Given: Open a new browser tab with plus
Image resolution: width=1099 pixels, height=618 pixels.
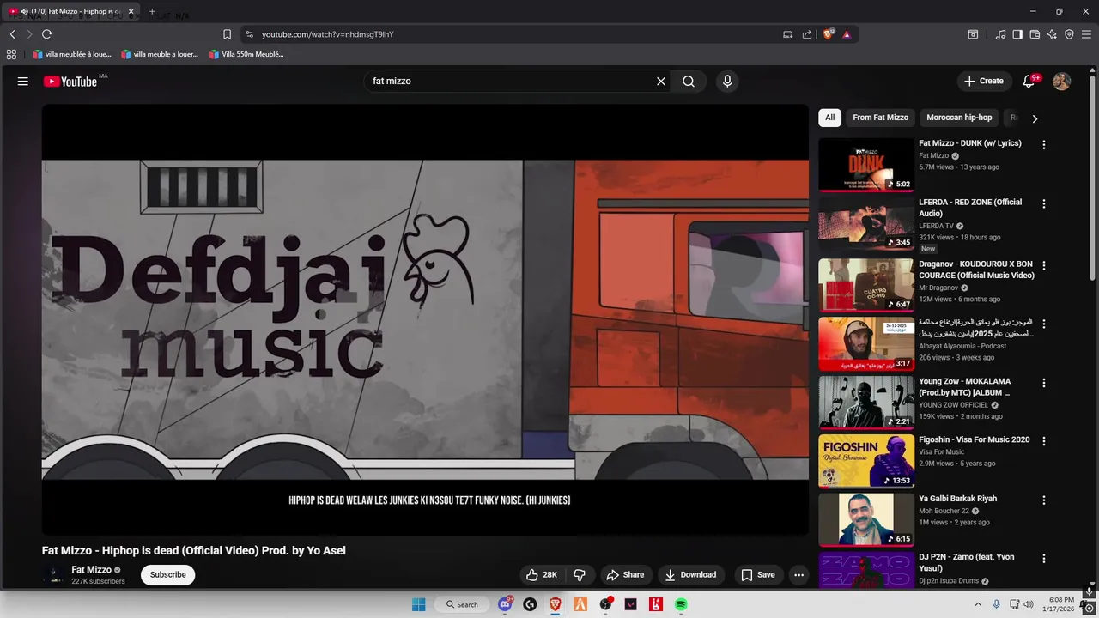Looking at the screenshot, I should (152, 12).
